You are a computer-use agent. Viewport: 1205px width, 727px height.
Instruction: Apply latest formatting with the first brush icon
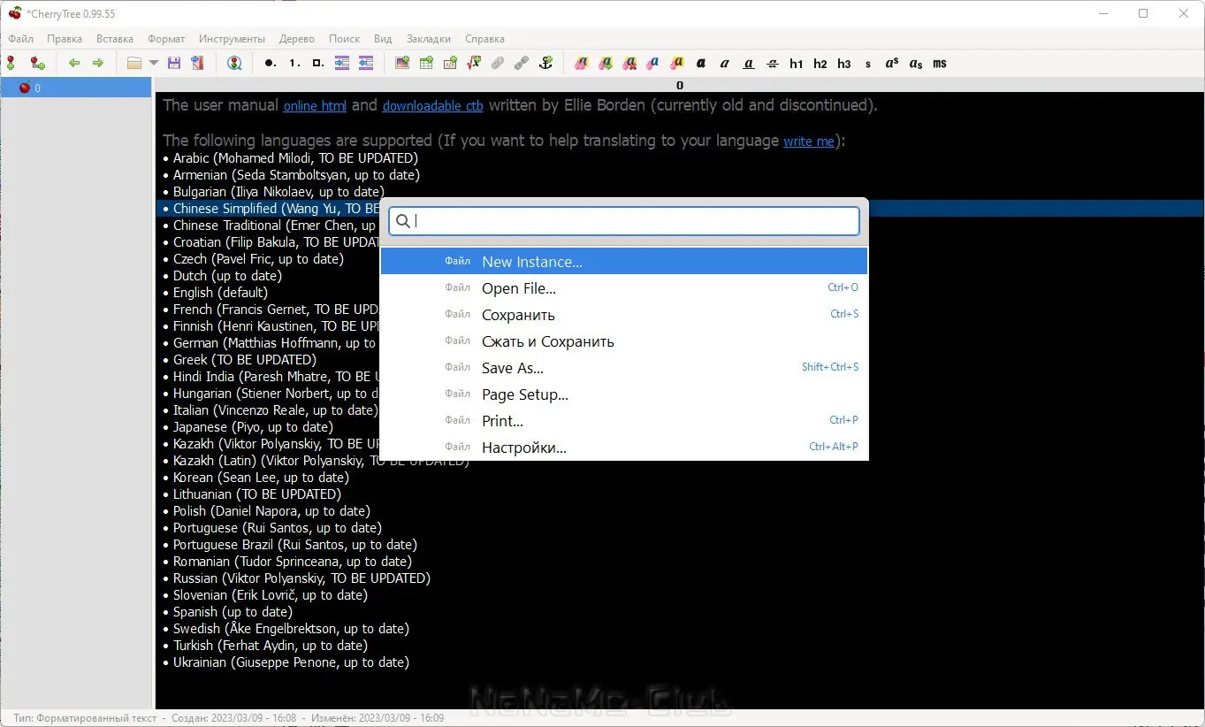(581, 64)
